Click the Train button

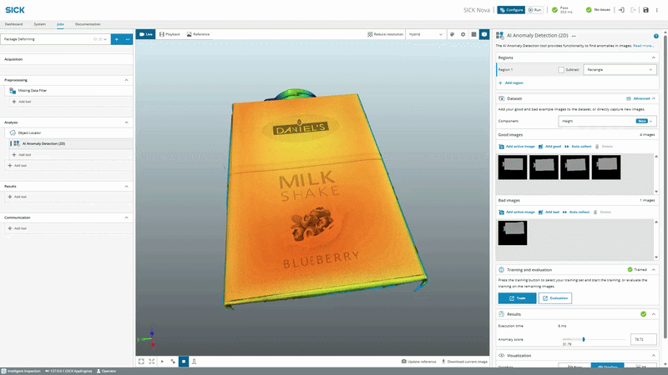[517, 298]
